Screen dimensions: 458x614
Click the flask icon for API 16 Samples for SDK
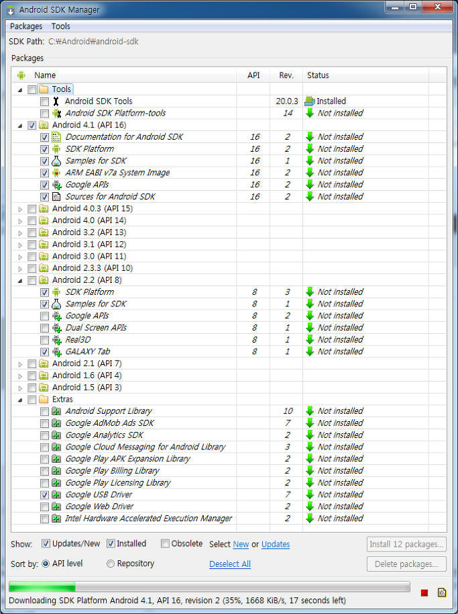point(56,161)
